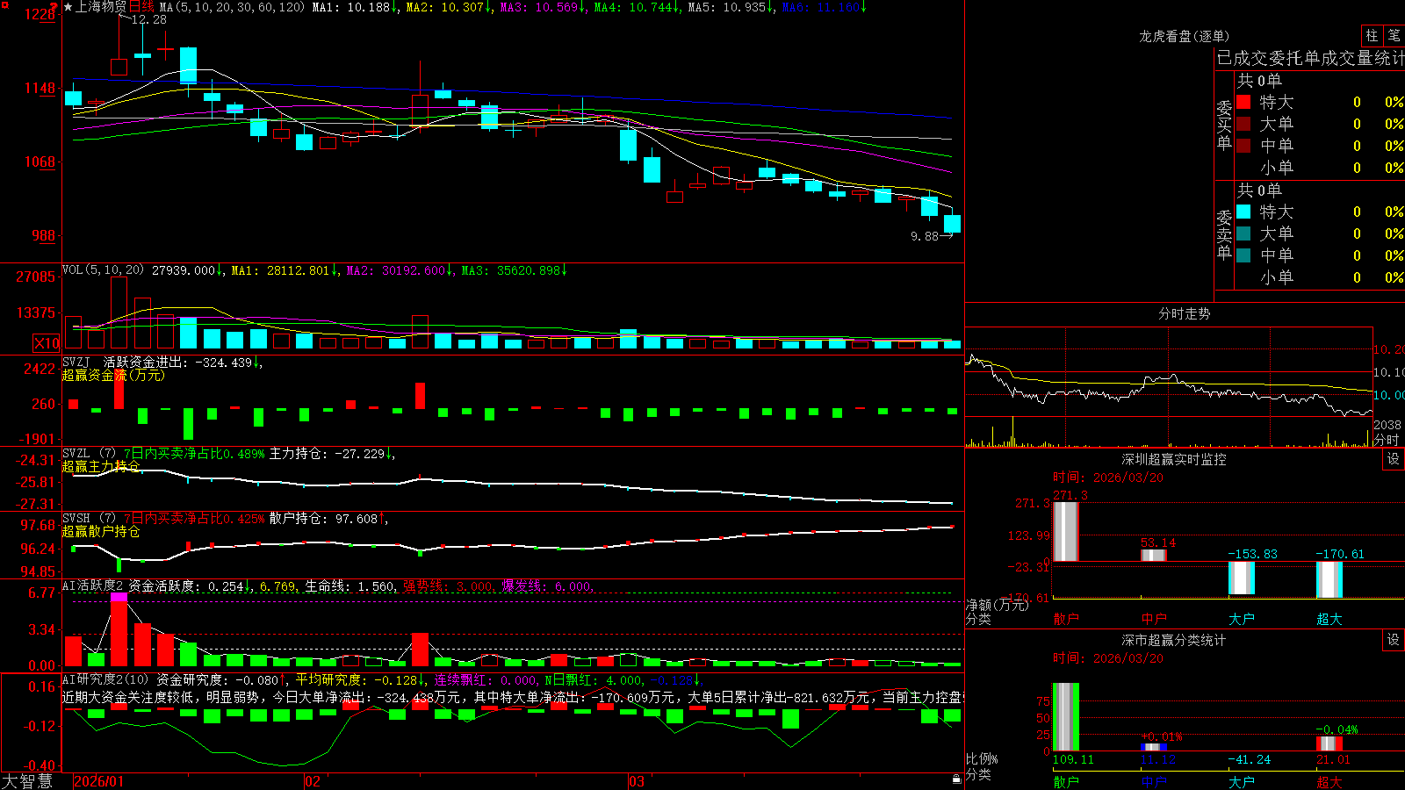Screen dimensions: 1405x790
Task: Click the 上海物贸 stock name
Action: tap(101, 7)
